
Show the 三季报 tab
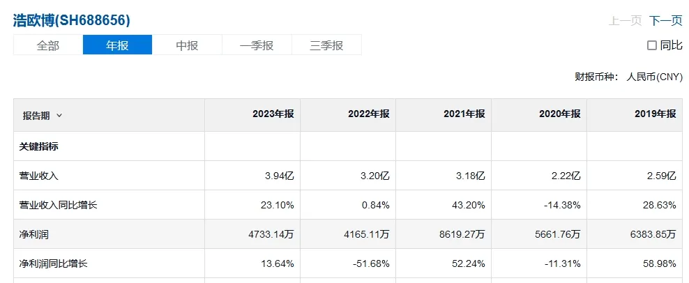pos(326,45)
